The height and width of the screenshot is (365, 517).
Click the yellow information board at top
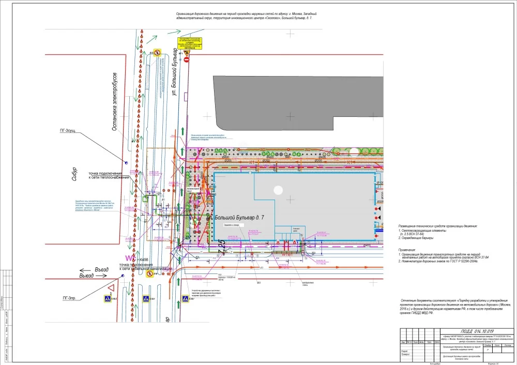click(x=190, y=43)
